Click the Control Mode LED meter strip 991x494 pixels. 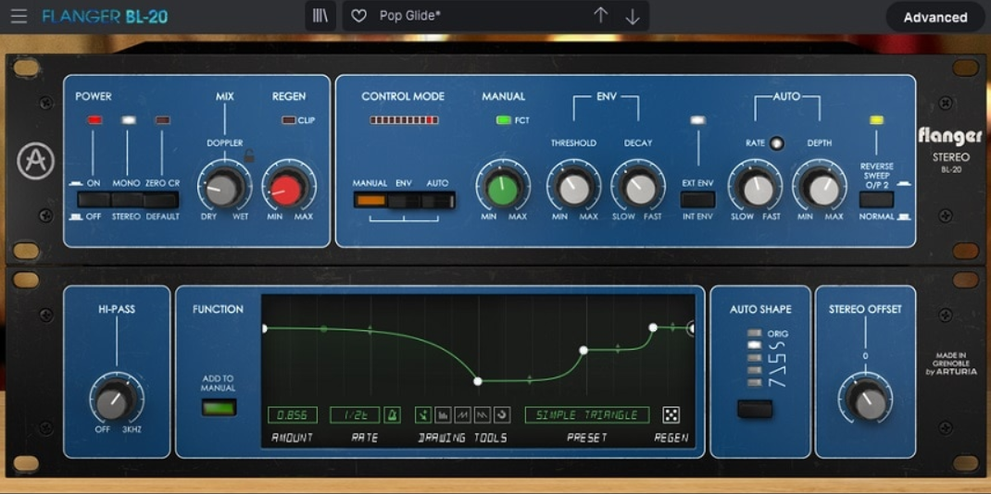click(x=404, y=120)
